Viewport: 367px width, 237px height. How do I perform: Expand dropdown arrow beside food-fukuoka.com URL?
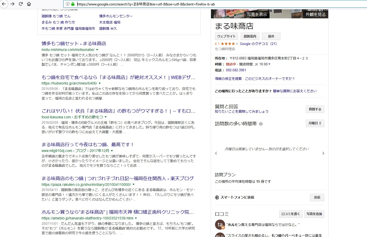tap(106, 117)
